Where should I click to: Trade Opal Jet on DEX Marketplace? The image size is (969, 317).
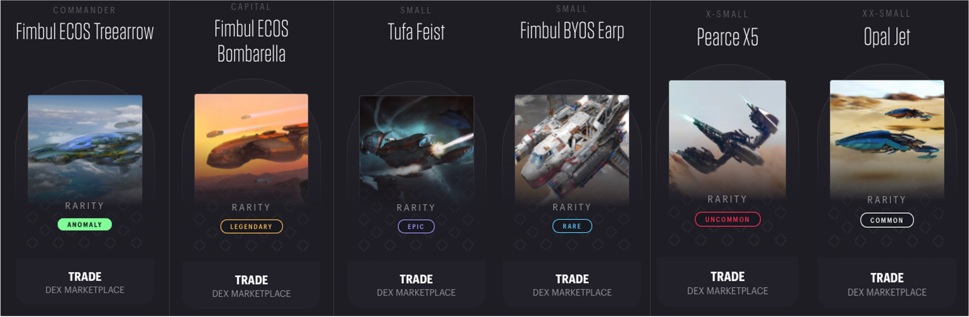pos(887,284)
